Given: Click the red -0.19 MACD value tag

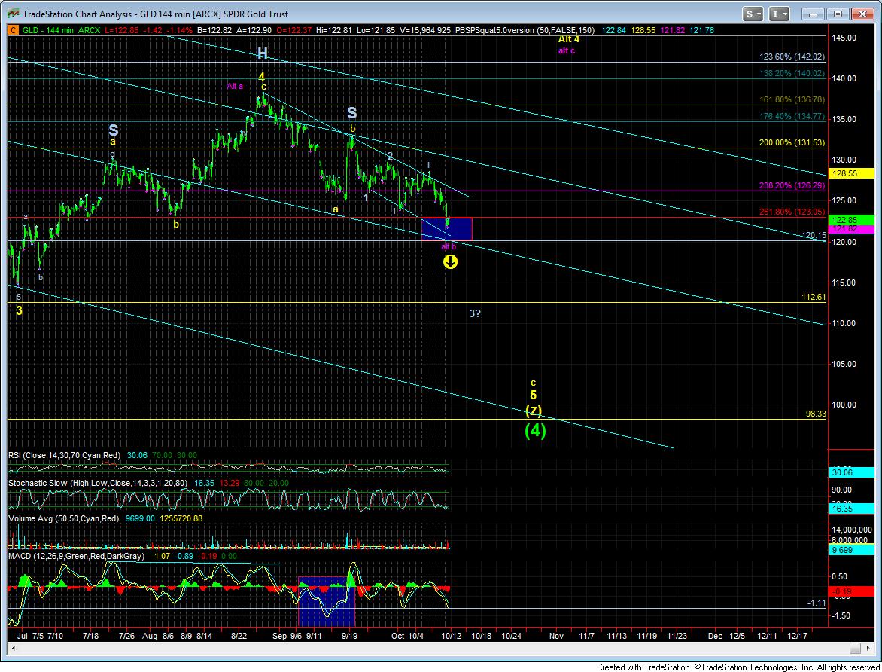Looking at the screenshot, I should click(852, 591).
